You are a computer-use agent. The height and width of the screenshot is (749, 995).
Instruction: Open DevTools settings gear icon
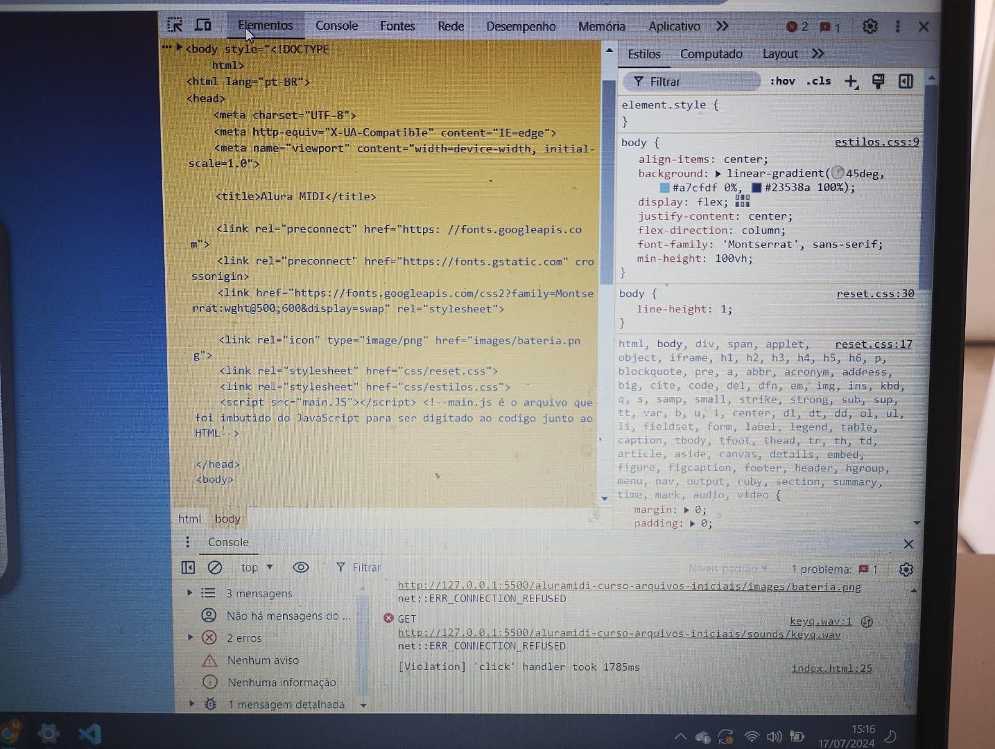[870, 26]
